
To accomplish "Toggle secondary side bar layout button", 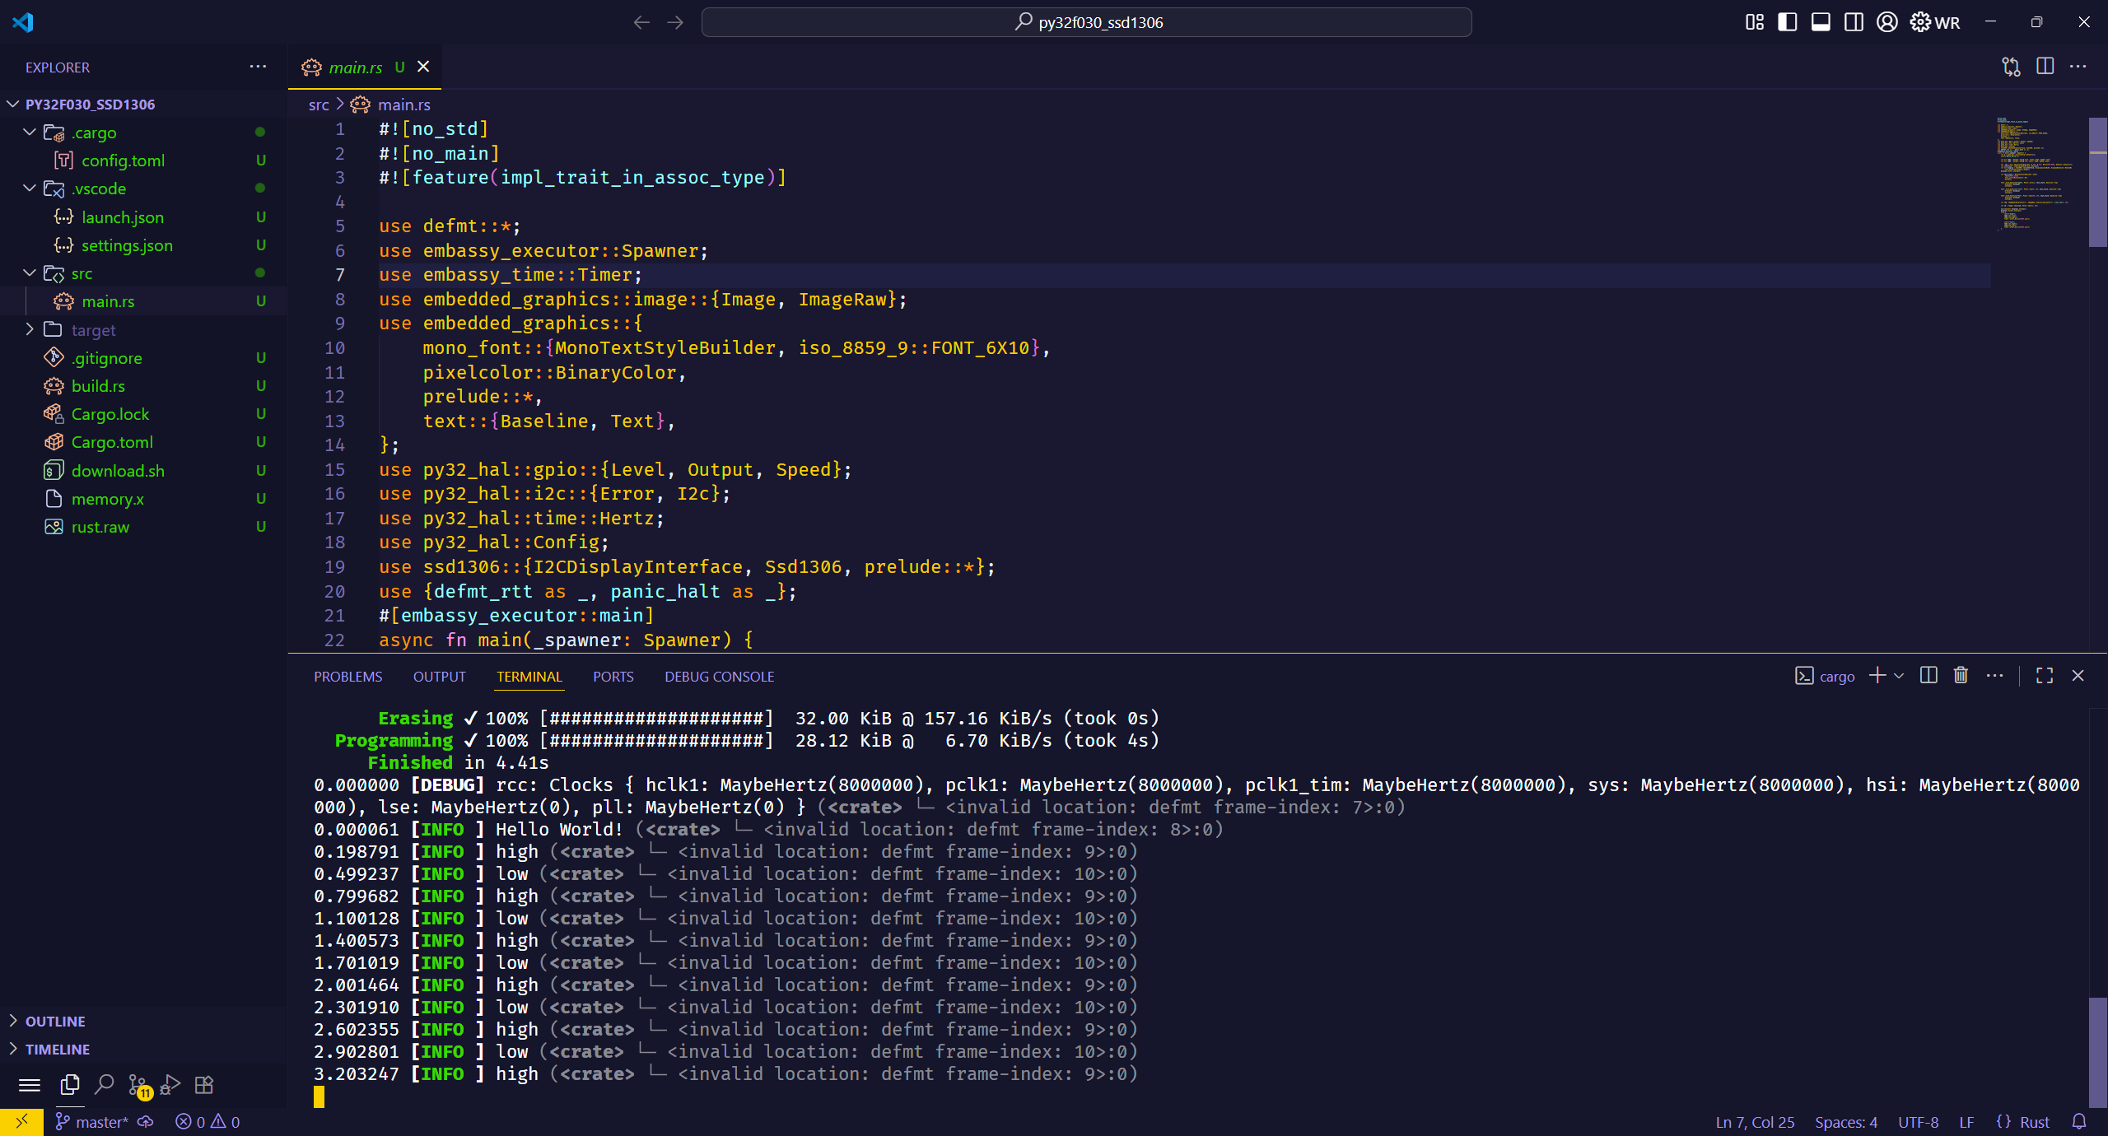I will click(x=1854, y=22).
